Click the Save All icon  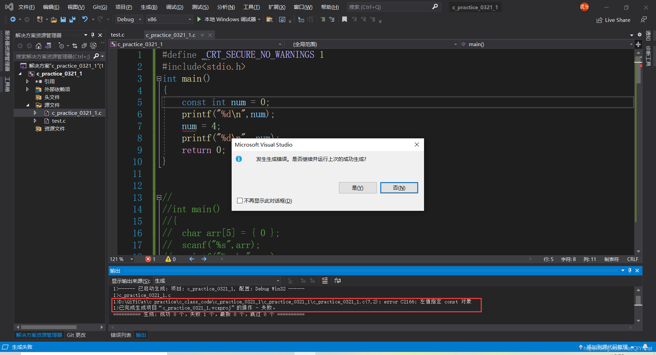coord(72,19)
